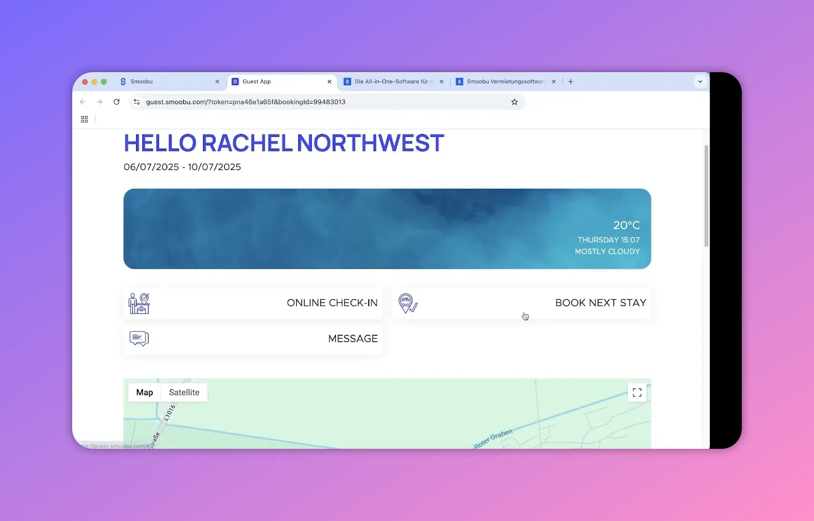
Task: Click the Smoobu favicon on the first tab
Action: (123, 81)
